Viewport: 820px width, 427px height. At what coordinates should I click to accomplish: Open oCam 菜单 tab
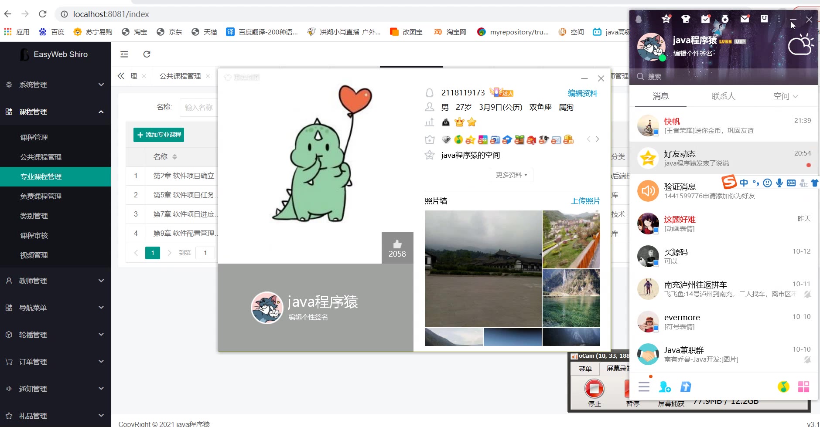[x=585, y=369]
